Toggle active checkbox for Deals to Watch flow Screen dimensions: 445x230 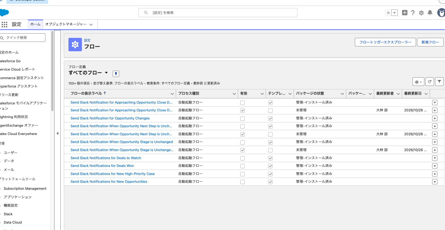(242, 158)
